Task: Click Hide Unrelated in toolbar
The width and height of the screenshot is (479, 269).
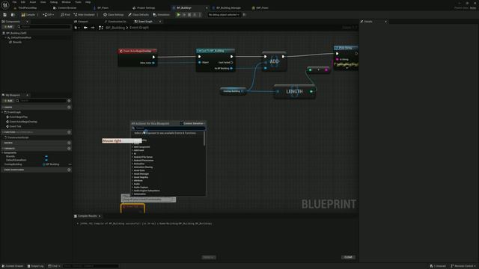Action: point(85,15)
